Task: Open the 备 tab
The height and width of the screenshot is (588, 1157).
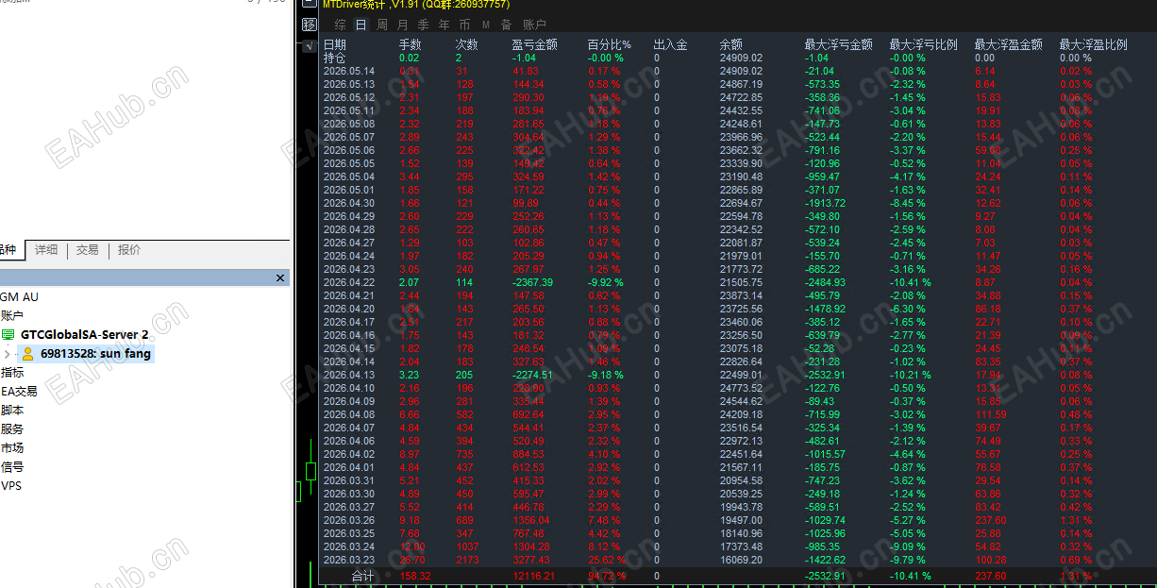Action: click(x=507, y=25)
